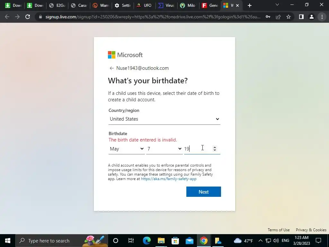Viewport: 329px width, 247px height.
Task: Open the Windows Start menu
Action: click(x=8, y=241)
